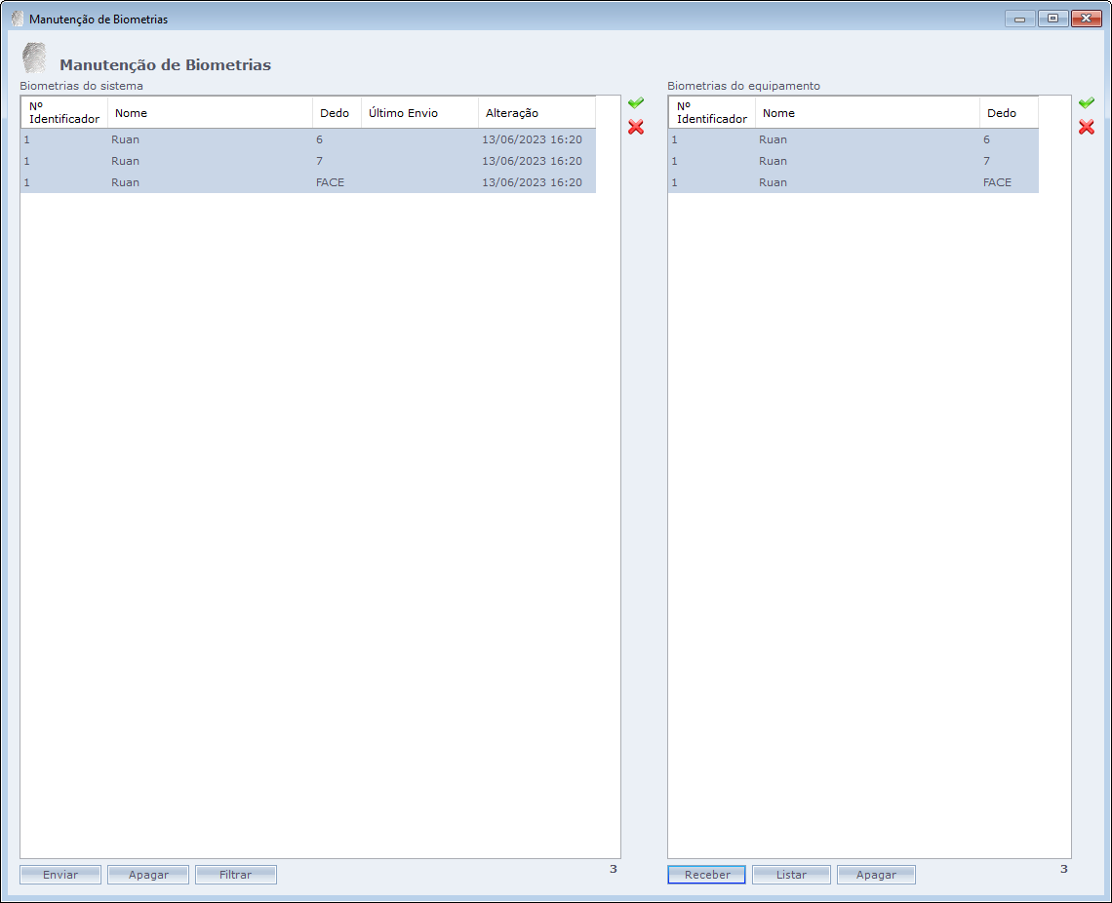
Task: Click red X beside system biometrics list
Action: click(x=636, y=127)
